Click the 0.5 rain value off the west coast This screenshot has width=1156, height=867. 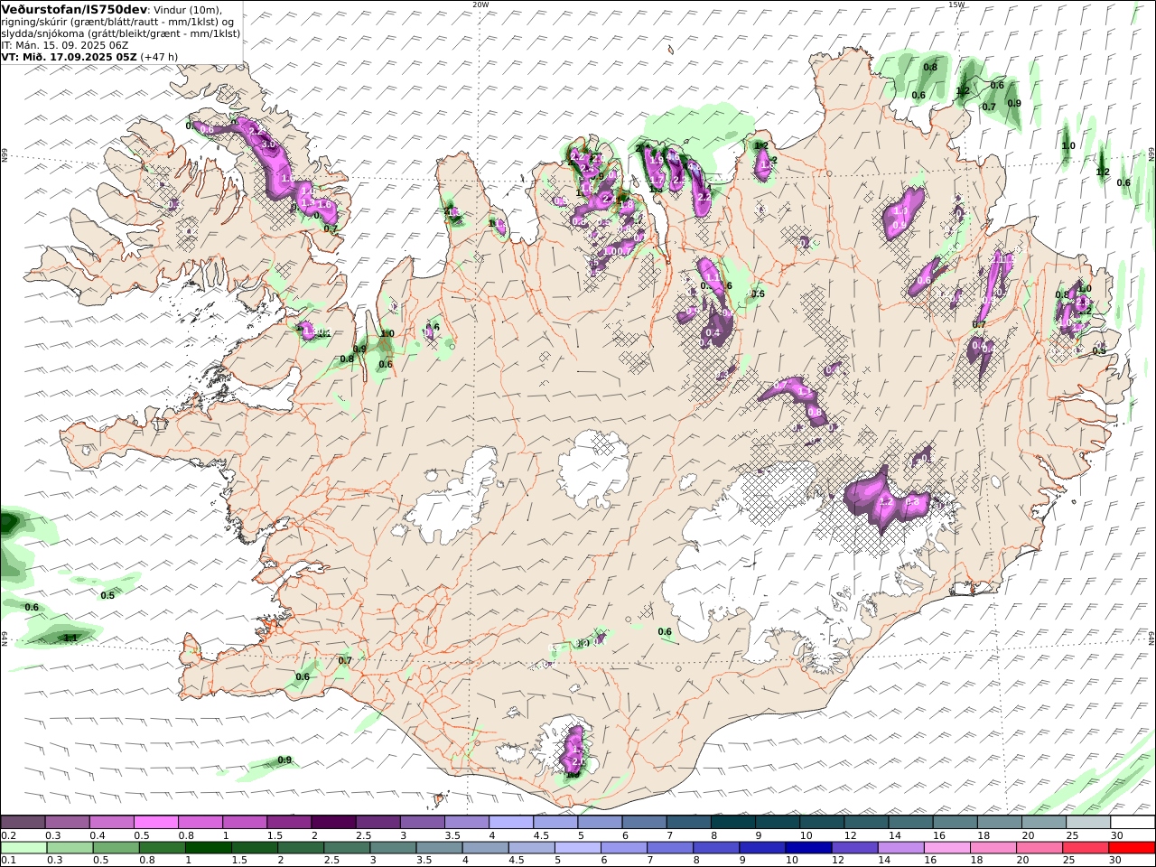(107, 595)
